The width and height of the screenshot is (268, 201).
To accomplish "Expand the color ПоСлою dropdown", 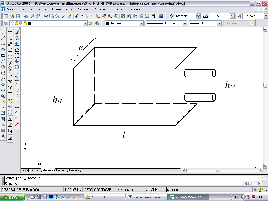I will tap(141, 23).
